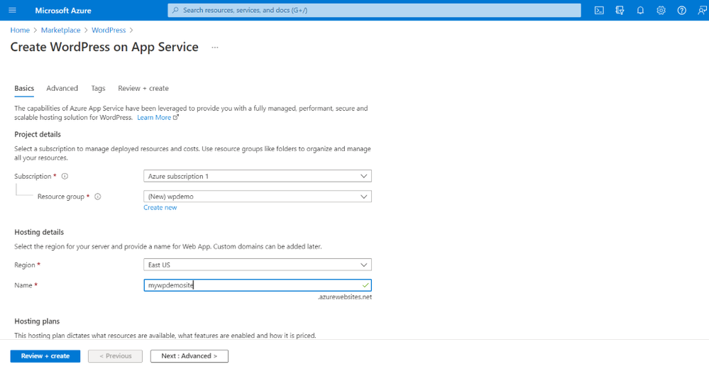The image size is (709, 369).
Task: Click the Previous button
Action: 115,356
